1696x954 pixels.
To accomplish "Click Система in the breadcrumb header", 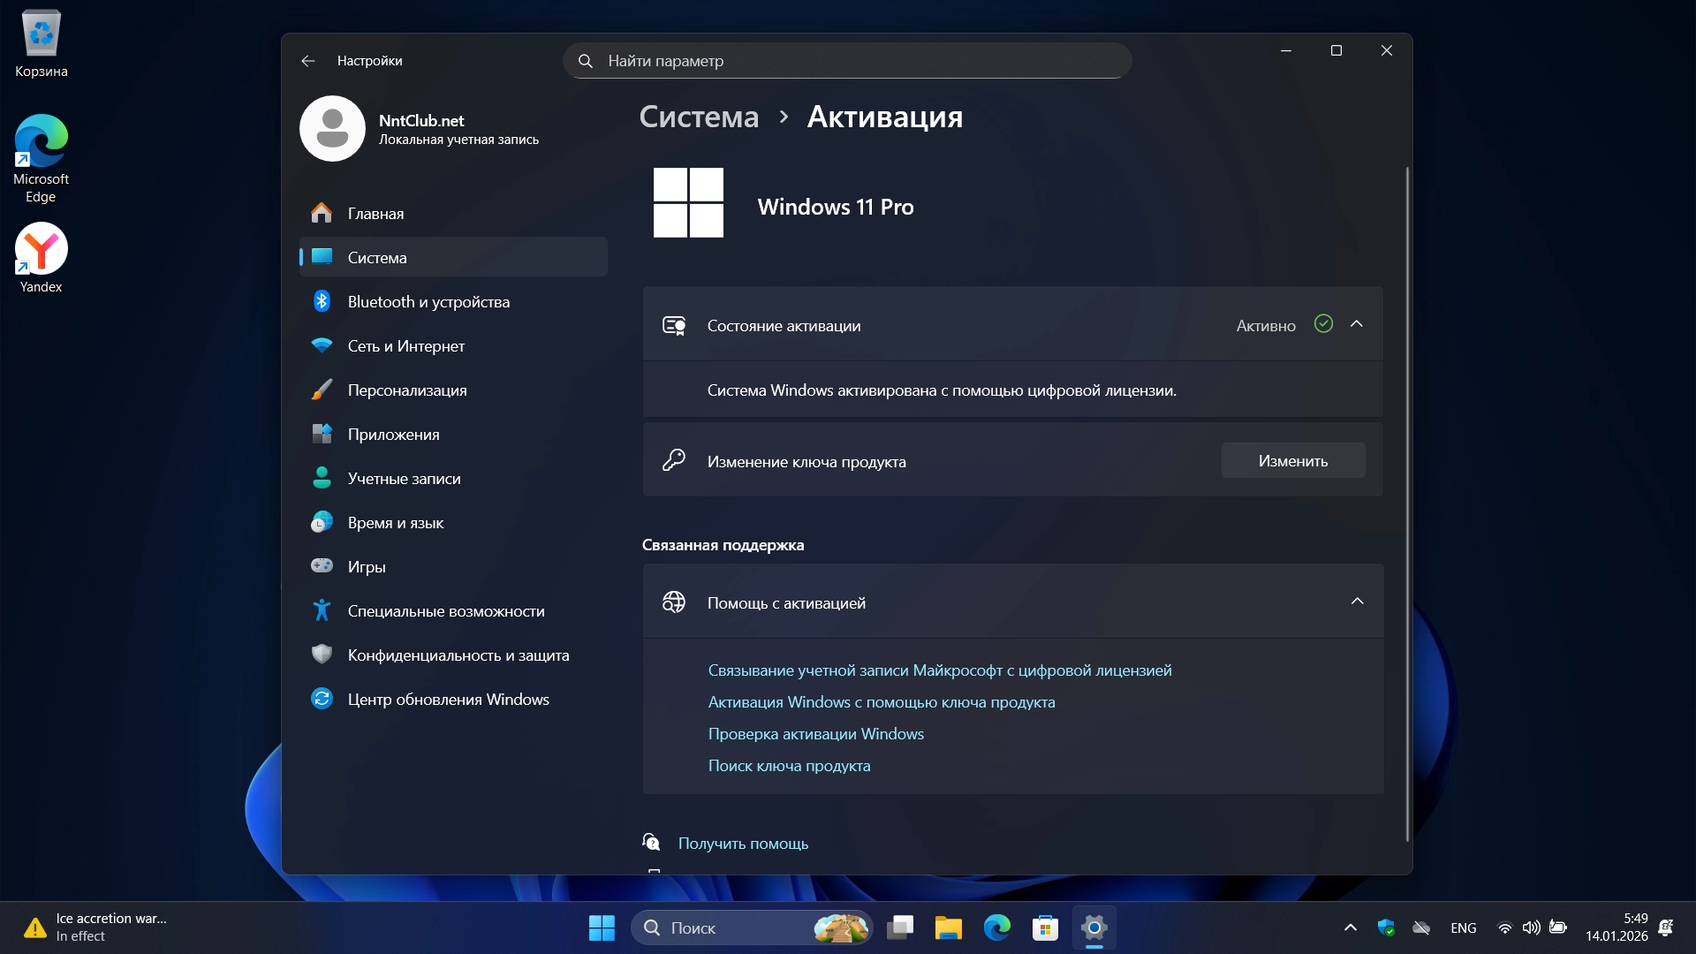I will pyautogui.click(x=699, y=117).
